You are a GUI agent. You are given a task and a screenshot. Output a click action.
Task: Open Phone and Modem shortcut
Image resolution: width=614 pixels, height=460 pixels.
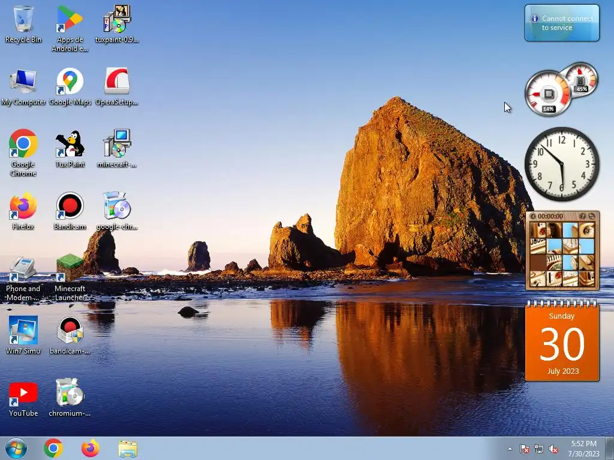pyautogui.click(x=23, y=279)
